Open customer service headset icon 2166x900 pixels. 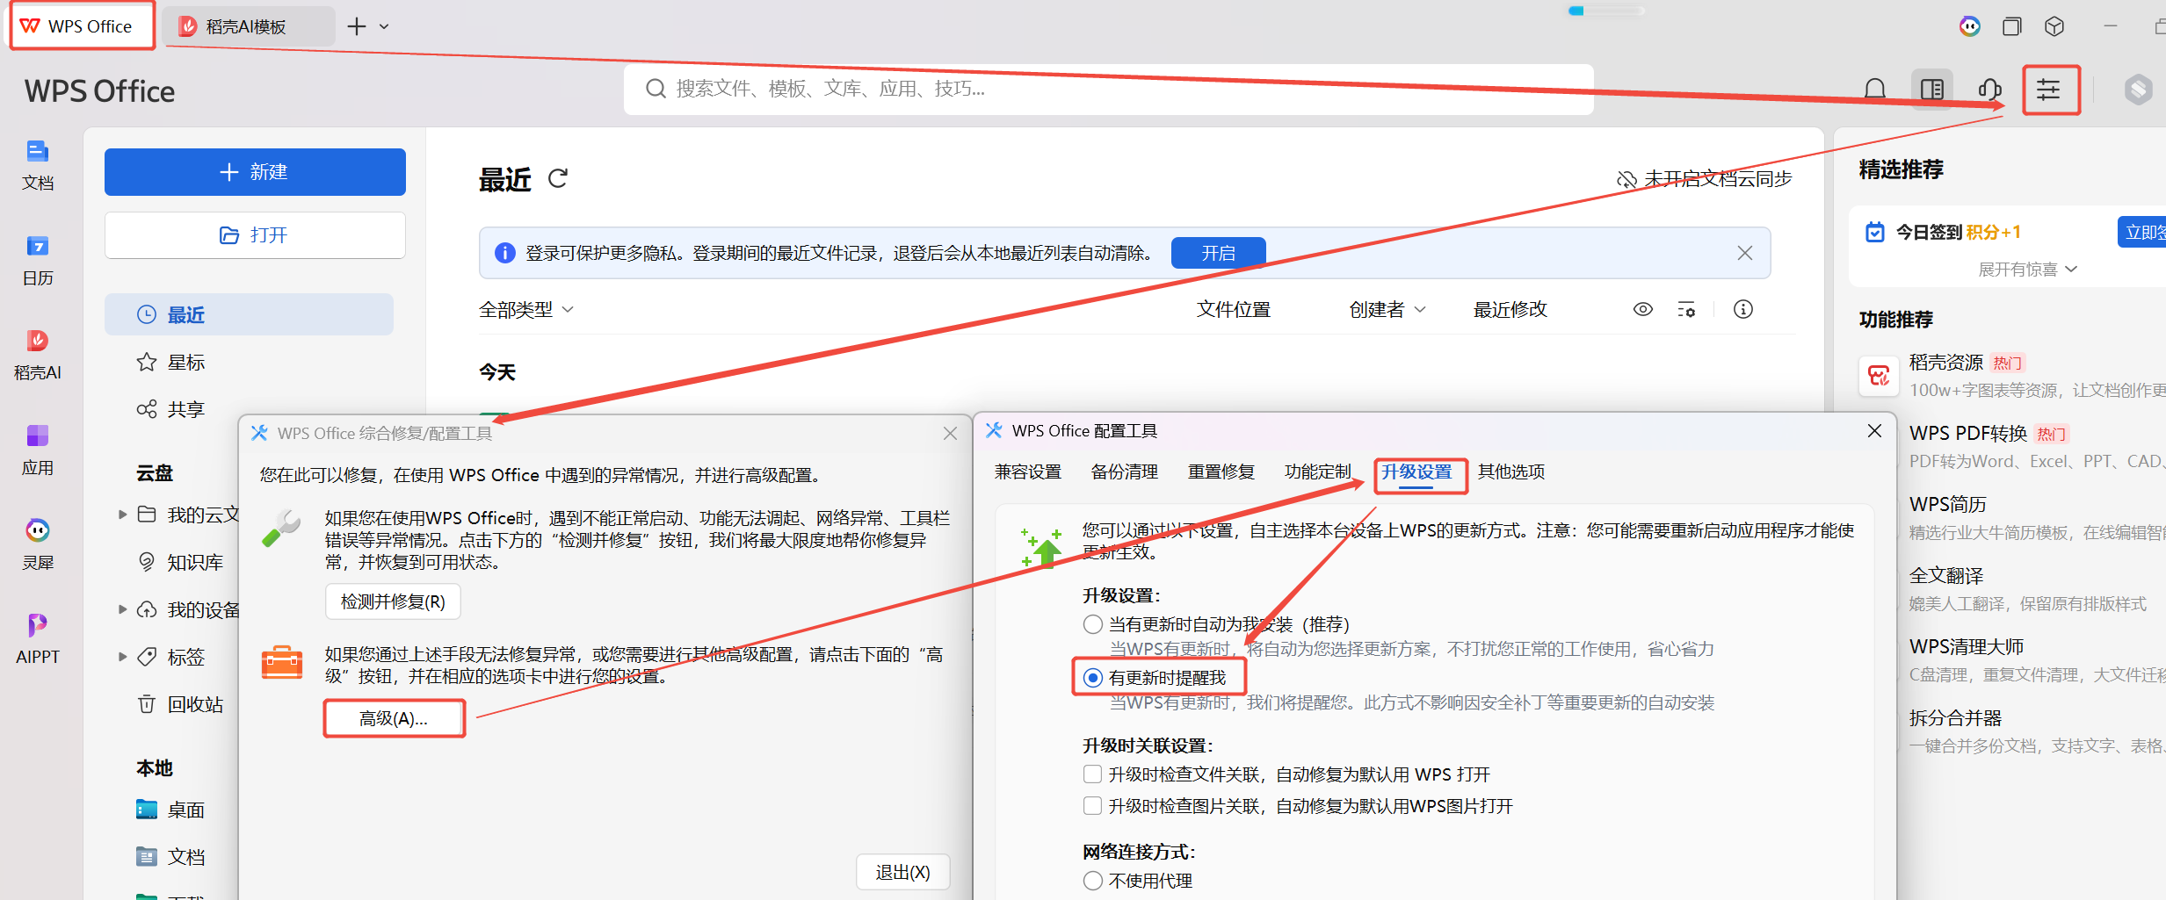pyautogui.click(x=1990, y=90)
